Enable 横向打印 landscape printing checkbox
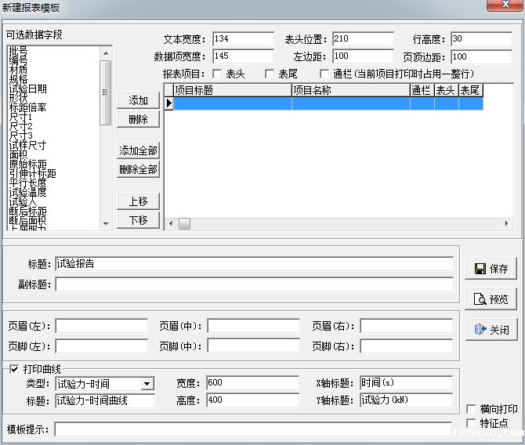525x445 pixels. [x=470, y=409]
